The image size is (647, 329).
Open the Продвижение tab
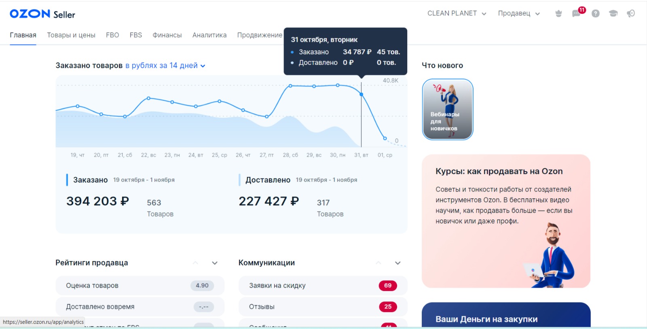point(260,35)
